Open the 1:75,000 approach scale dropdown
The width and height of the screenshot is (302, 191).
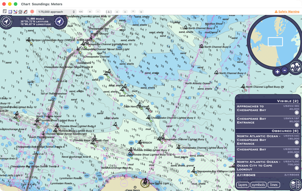pyautogui.click(x=56, y=12)
